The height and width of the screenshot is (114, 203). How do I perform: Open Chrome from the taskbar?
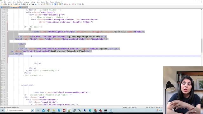point(49,111)
